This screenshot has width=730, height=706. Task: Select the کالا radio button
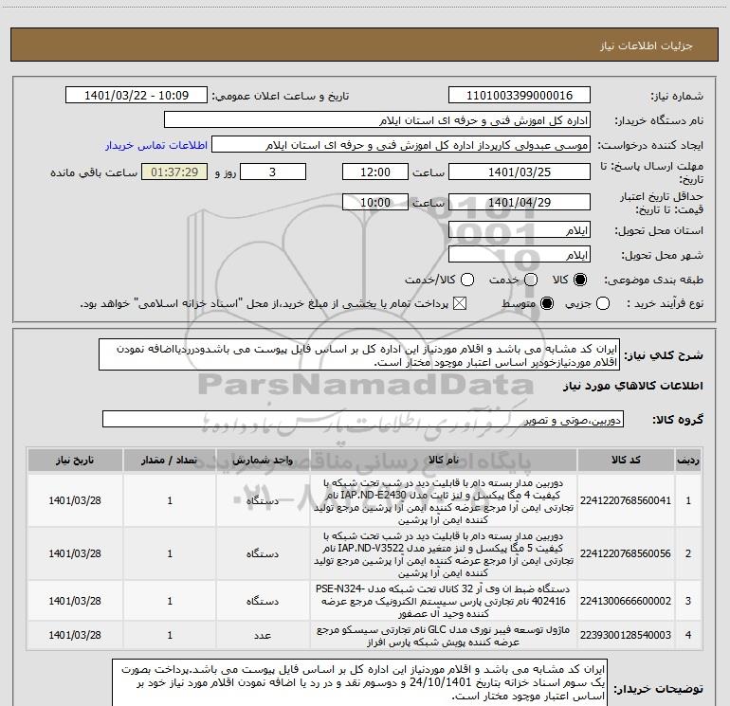coord(580,280)
